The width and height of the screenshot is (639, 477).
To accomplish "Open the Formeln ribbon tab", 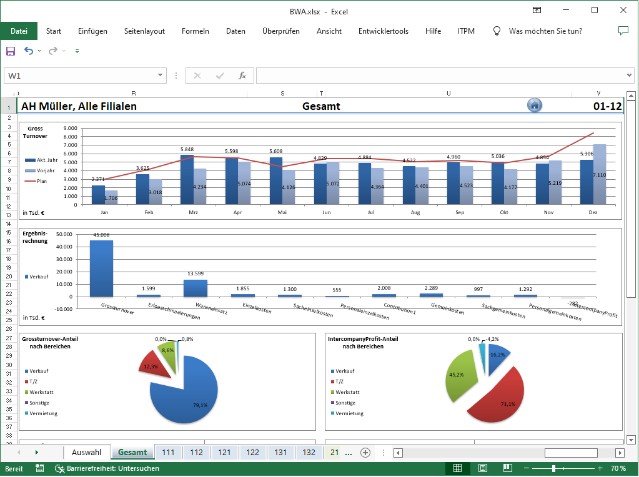I will (195, 31).
